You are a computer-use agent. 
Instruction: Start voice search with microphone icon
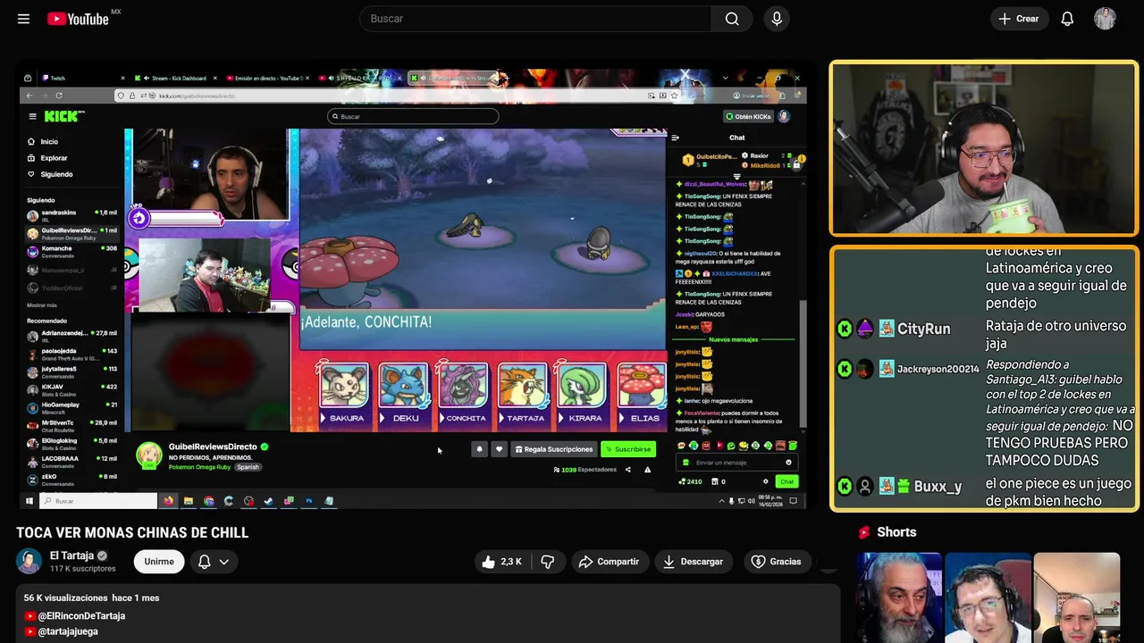point(777,19)
